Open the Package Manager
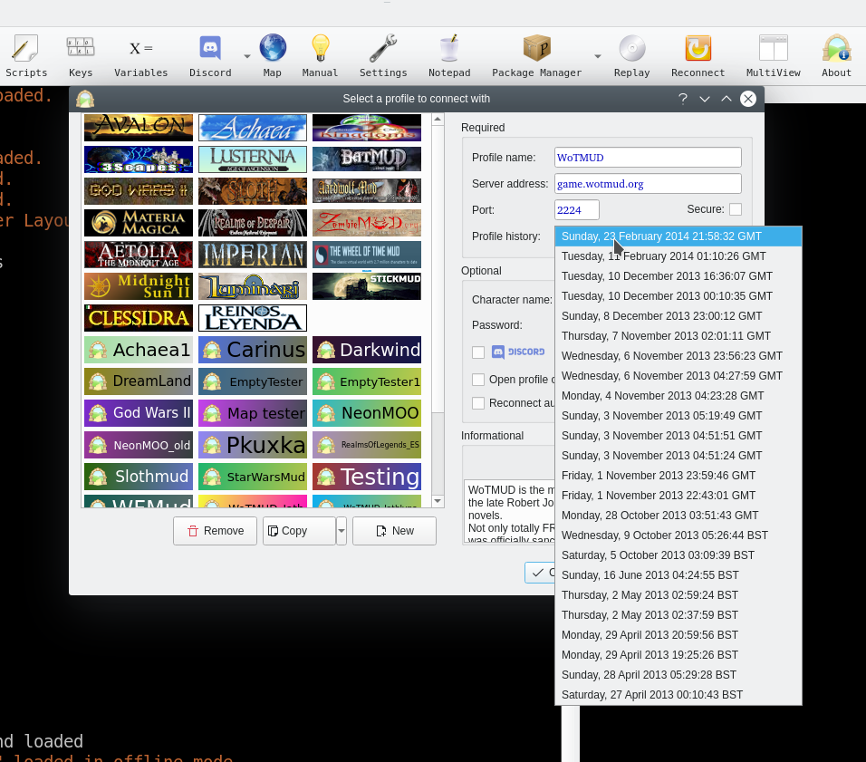 (537, 56)
